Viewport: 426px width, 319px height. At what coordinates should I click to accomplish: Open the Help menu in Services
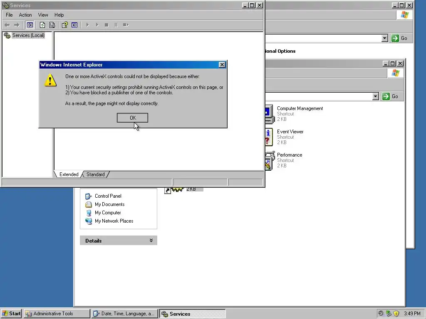(x=59, y=15)
